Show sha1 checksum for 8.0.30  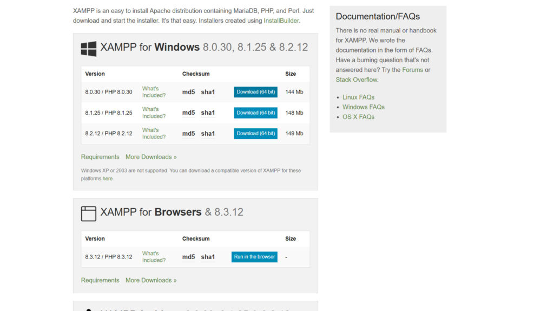point(208,92)
